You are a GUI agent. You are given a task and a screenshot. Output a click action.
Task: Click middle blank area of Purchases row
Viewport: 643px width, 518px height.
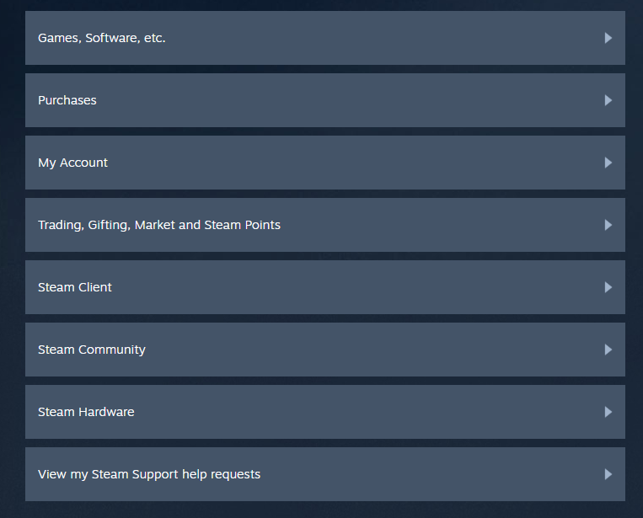tap(325, 100)
